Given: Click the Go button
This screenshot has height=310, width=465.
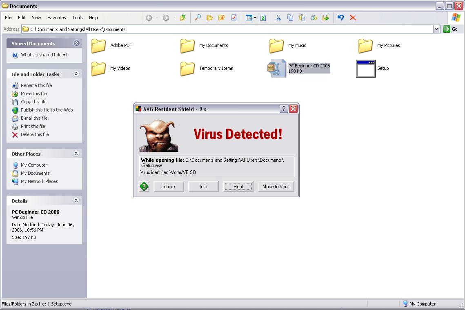Looking at the screenshot, I should (x=450, y=29).
